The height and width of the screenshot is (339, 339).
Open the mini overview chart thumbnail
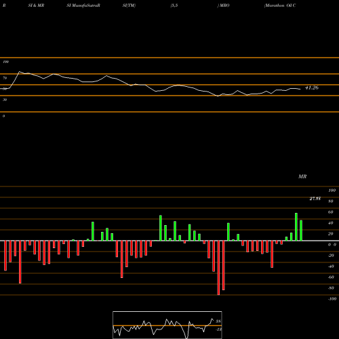point(167,325)
